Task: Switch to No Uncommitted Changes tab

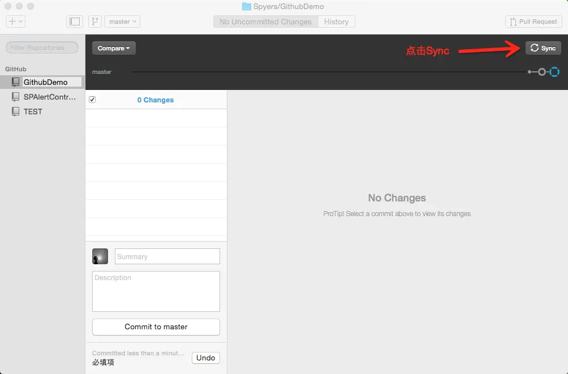Action: click(x=265, y=22)
